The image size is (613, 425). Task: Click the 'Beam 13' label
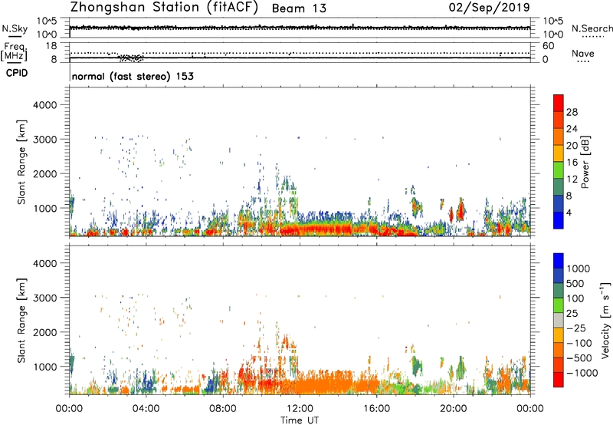tap(299, 8)
